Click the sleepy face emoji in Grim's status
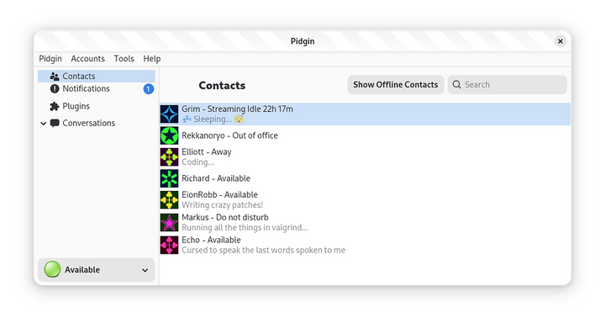Screen dimensions: 605x323 (239, 119)
